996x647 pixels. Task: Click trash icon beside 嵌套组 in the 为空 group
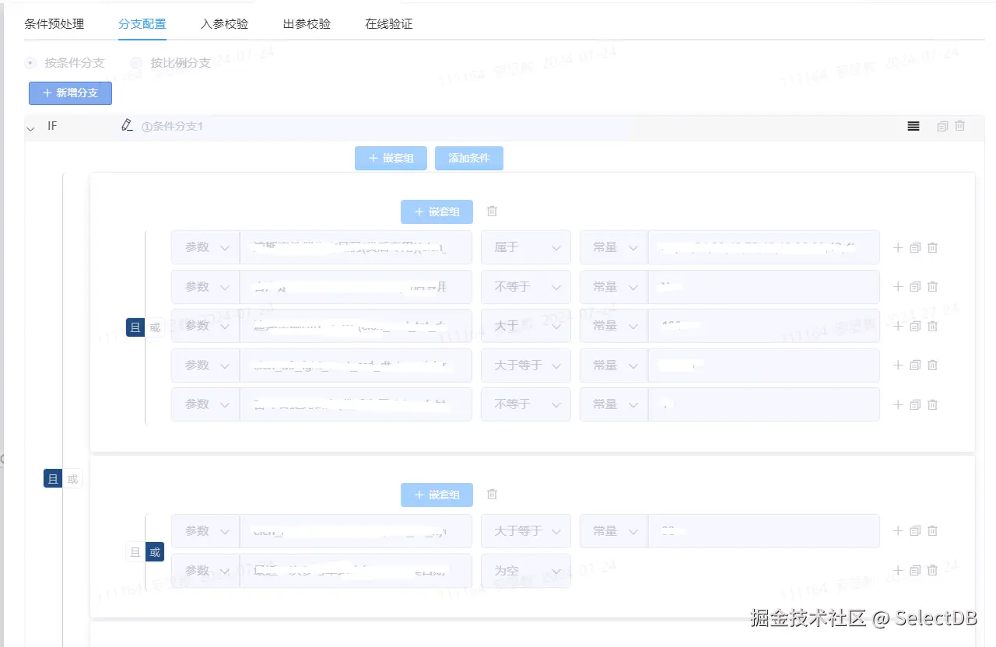point(492,495)
